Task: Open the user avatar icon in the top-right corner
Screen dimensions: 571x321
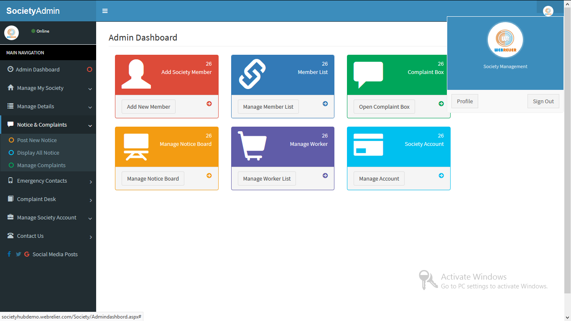Action: click(548, 10)
